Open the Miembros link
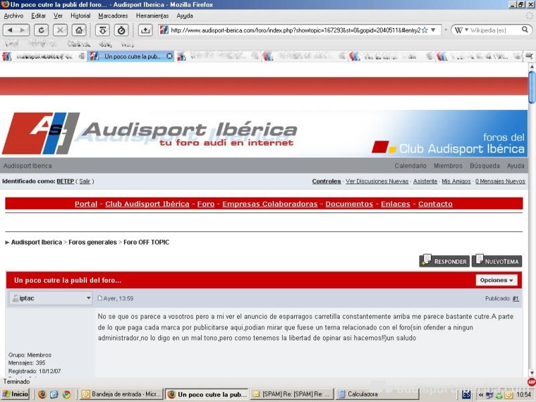This screenshot has height=402, width=536. [448, 165]
